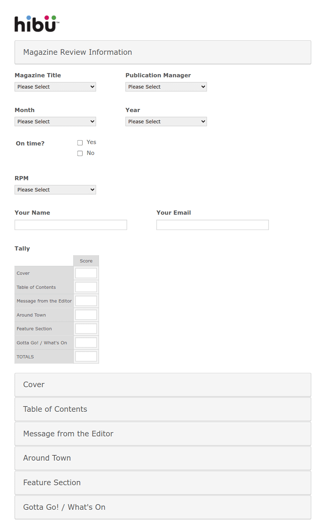326x520 pixels.
Task: Click the Around Town score field
Action: coord(86,315)
